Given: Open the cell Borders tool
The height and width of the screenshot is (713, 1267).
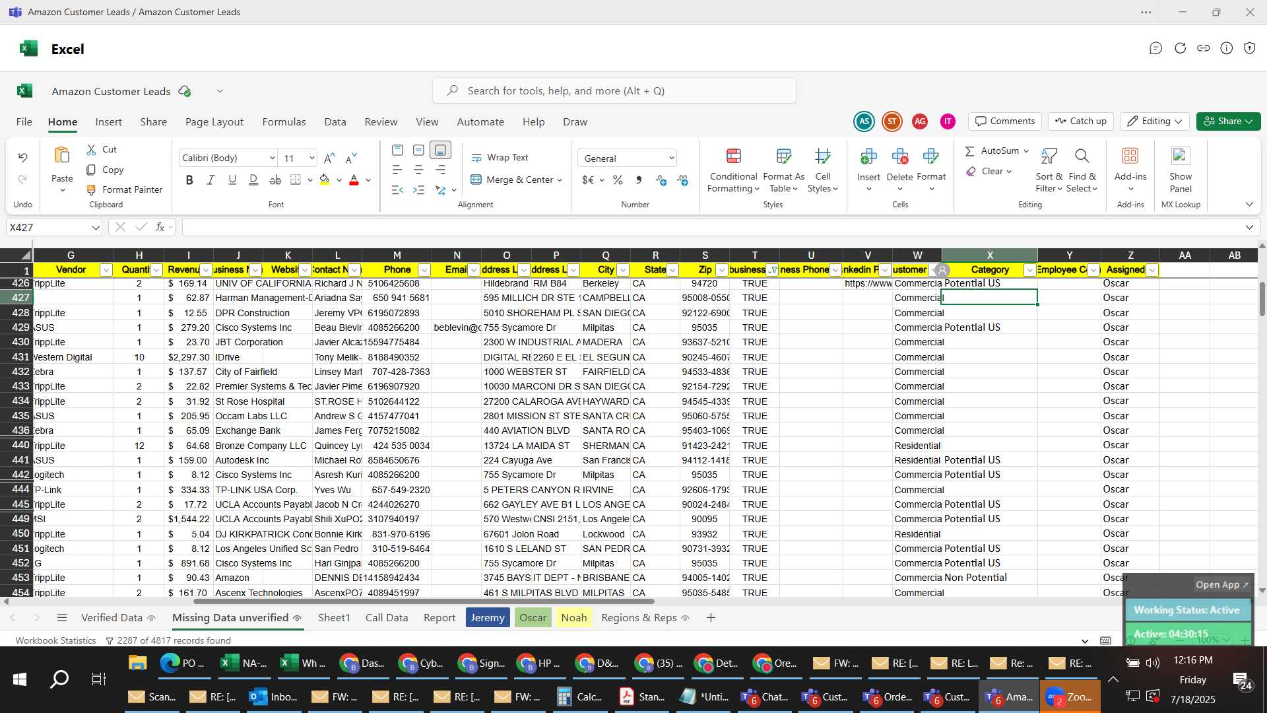Looking at the screenshot, I should 296,180.
